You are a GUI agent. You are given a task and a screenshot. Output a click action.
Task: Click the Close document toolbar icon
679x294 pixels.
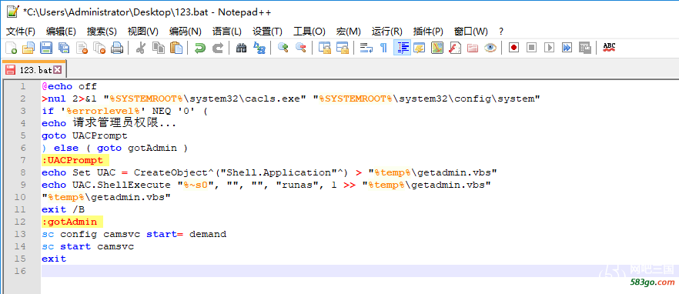tap(82, 48)
